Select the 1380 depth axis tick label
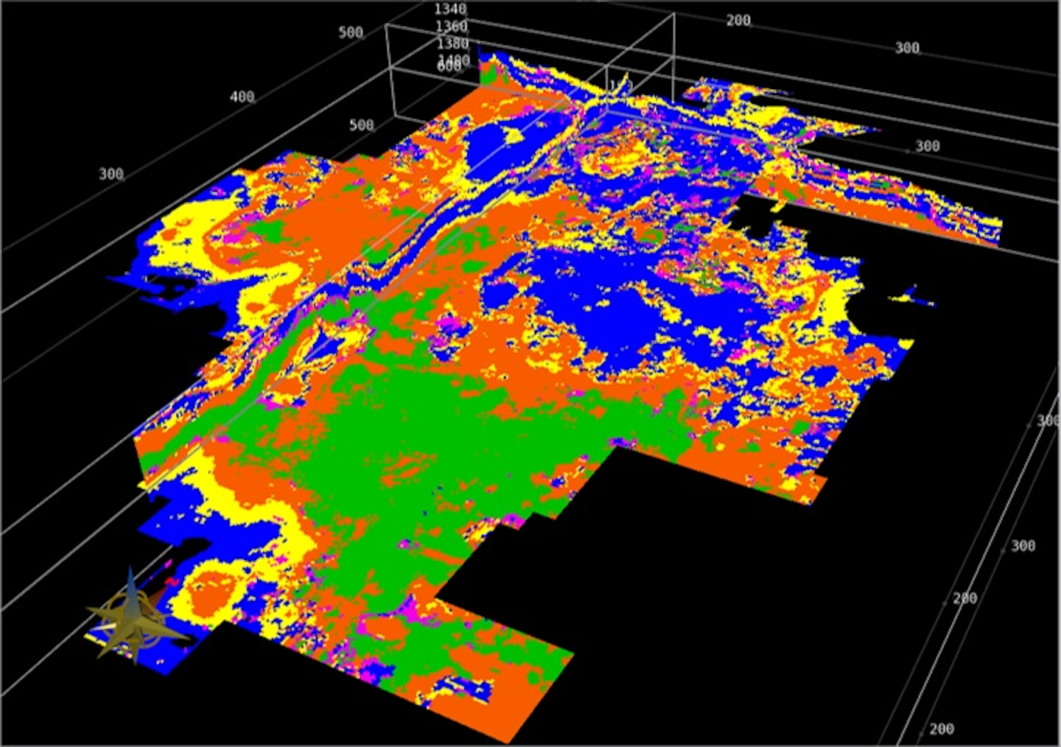This screenshot has width=1061, height=747. point(452,44)
